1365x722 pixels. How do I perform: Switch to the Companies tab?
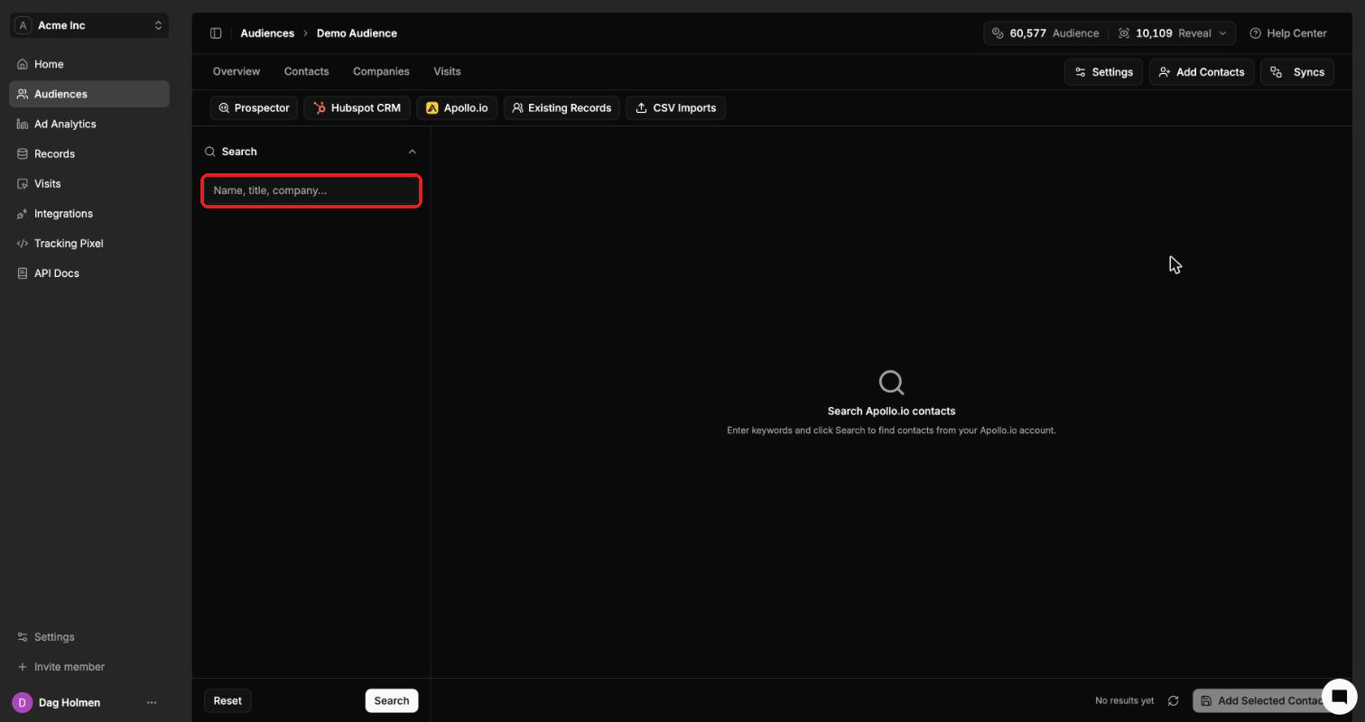381,71
